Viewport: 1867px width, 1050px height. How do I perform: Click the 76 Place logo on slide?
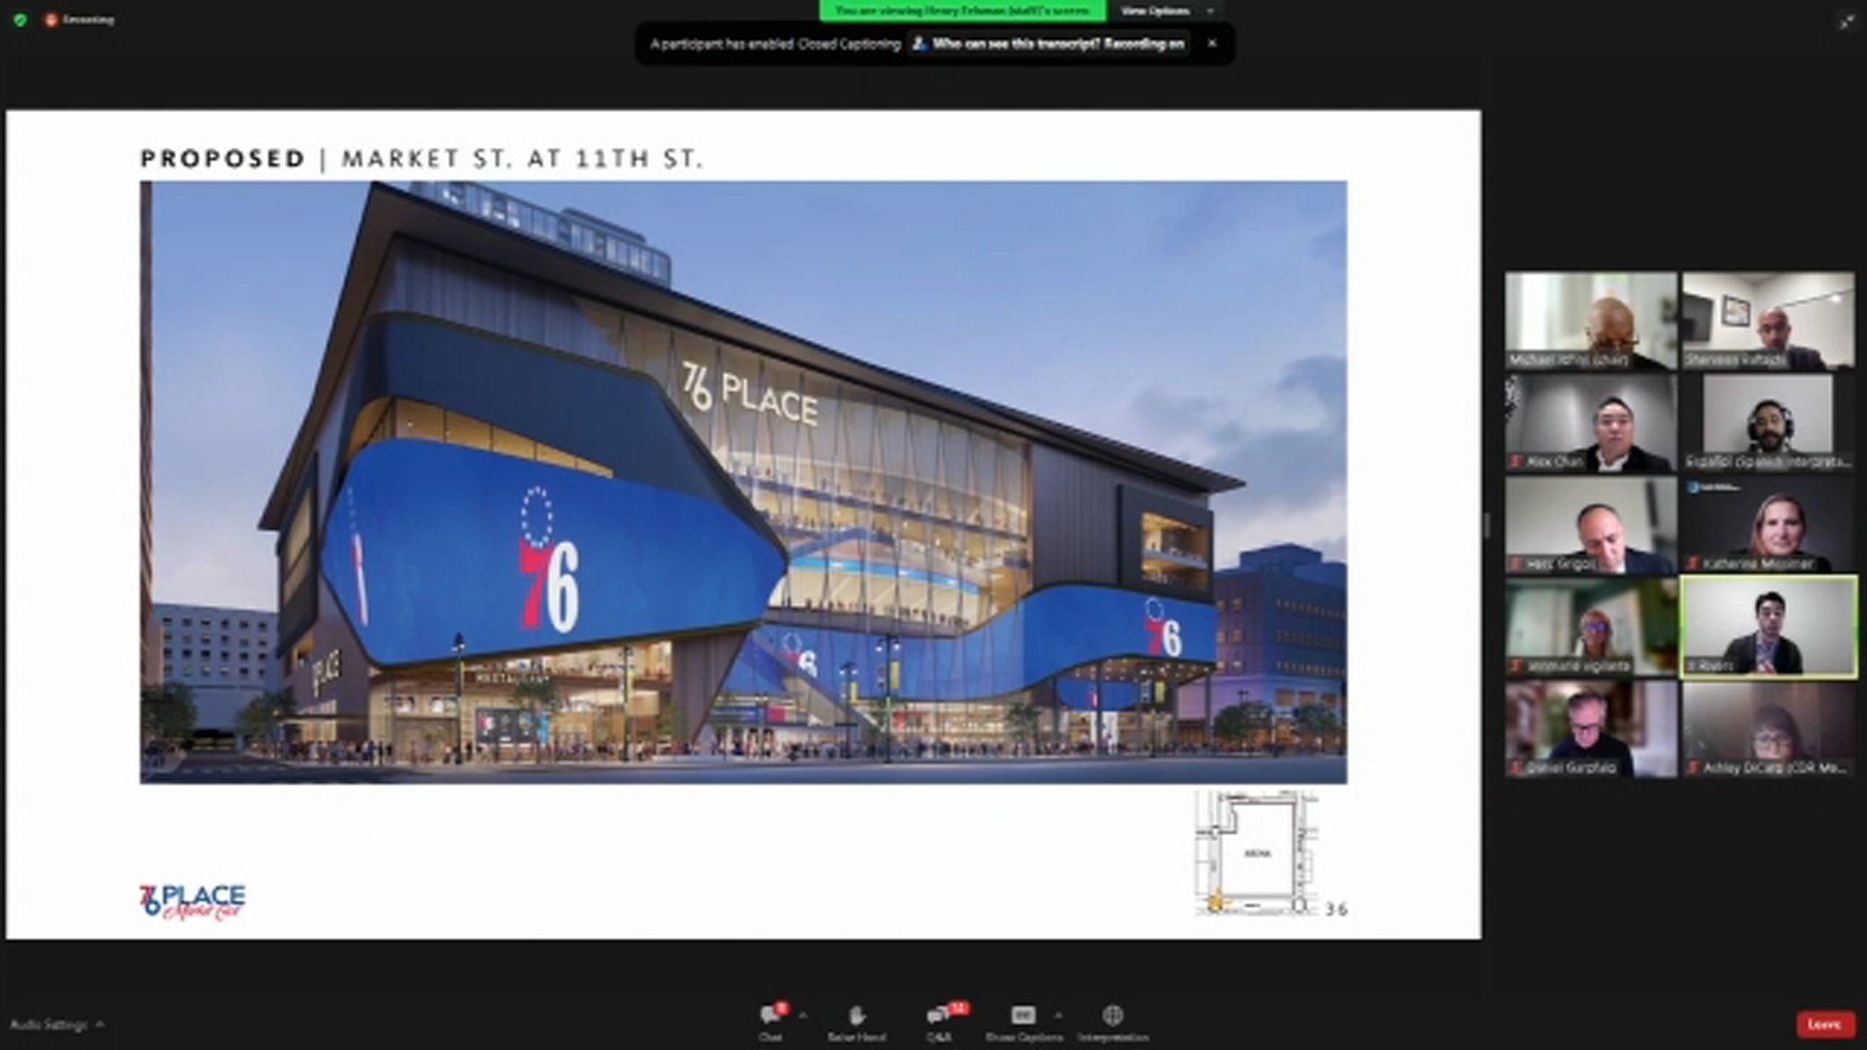pos(192,901)
